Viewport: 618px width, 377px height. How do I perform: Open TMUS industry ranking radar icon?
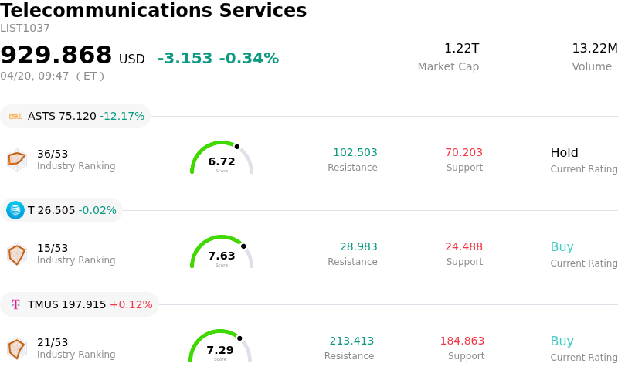pos(16,348)
